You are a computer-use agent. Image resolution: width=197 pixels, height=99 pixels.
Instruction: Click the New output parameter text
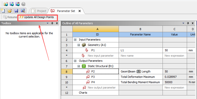(x=102, y=88)
